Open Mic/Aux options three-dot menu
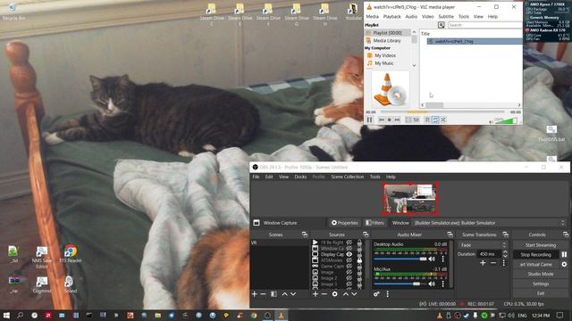Viewport: 572px width, 321px height. coord(443,284)
